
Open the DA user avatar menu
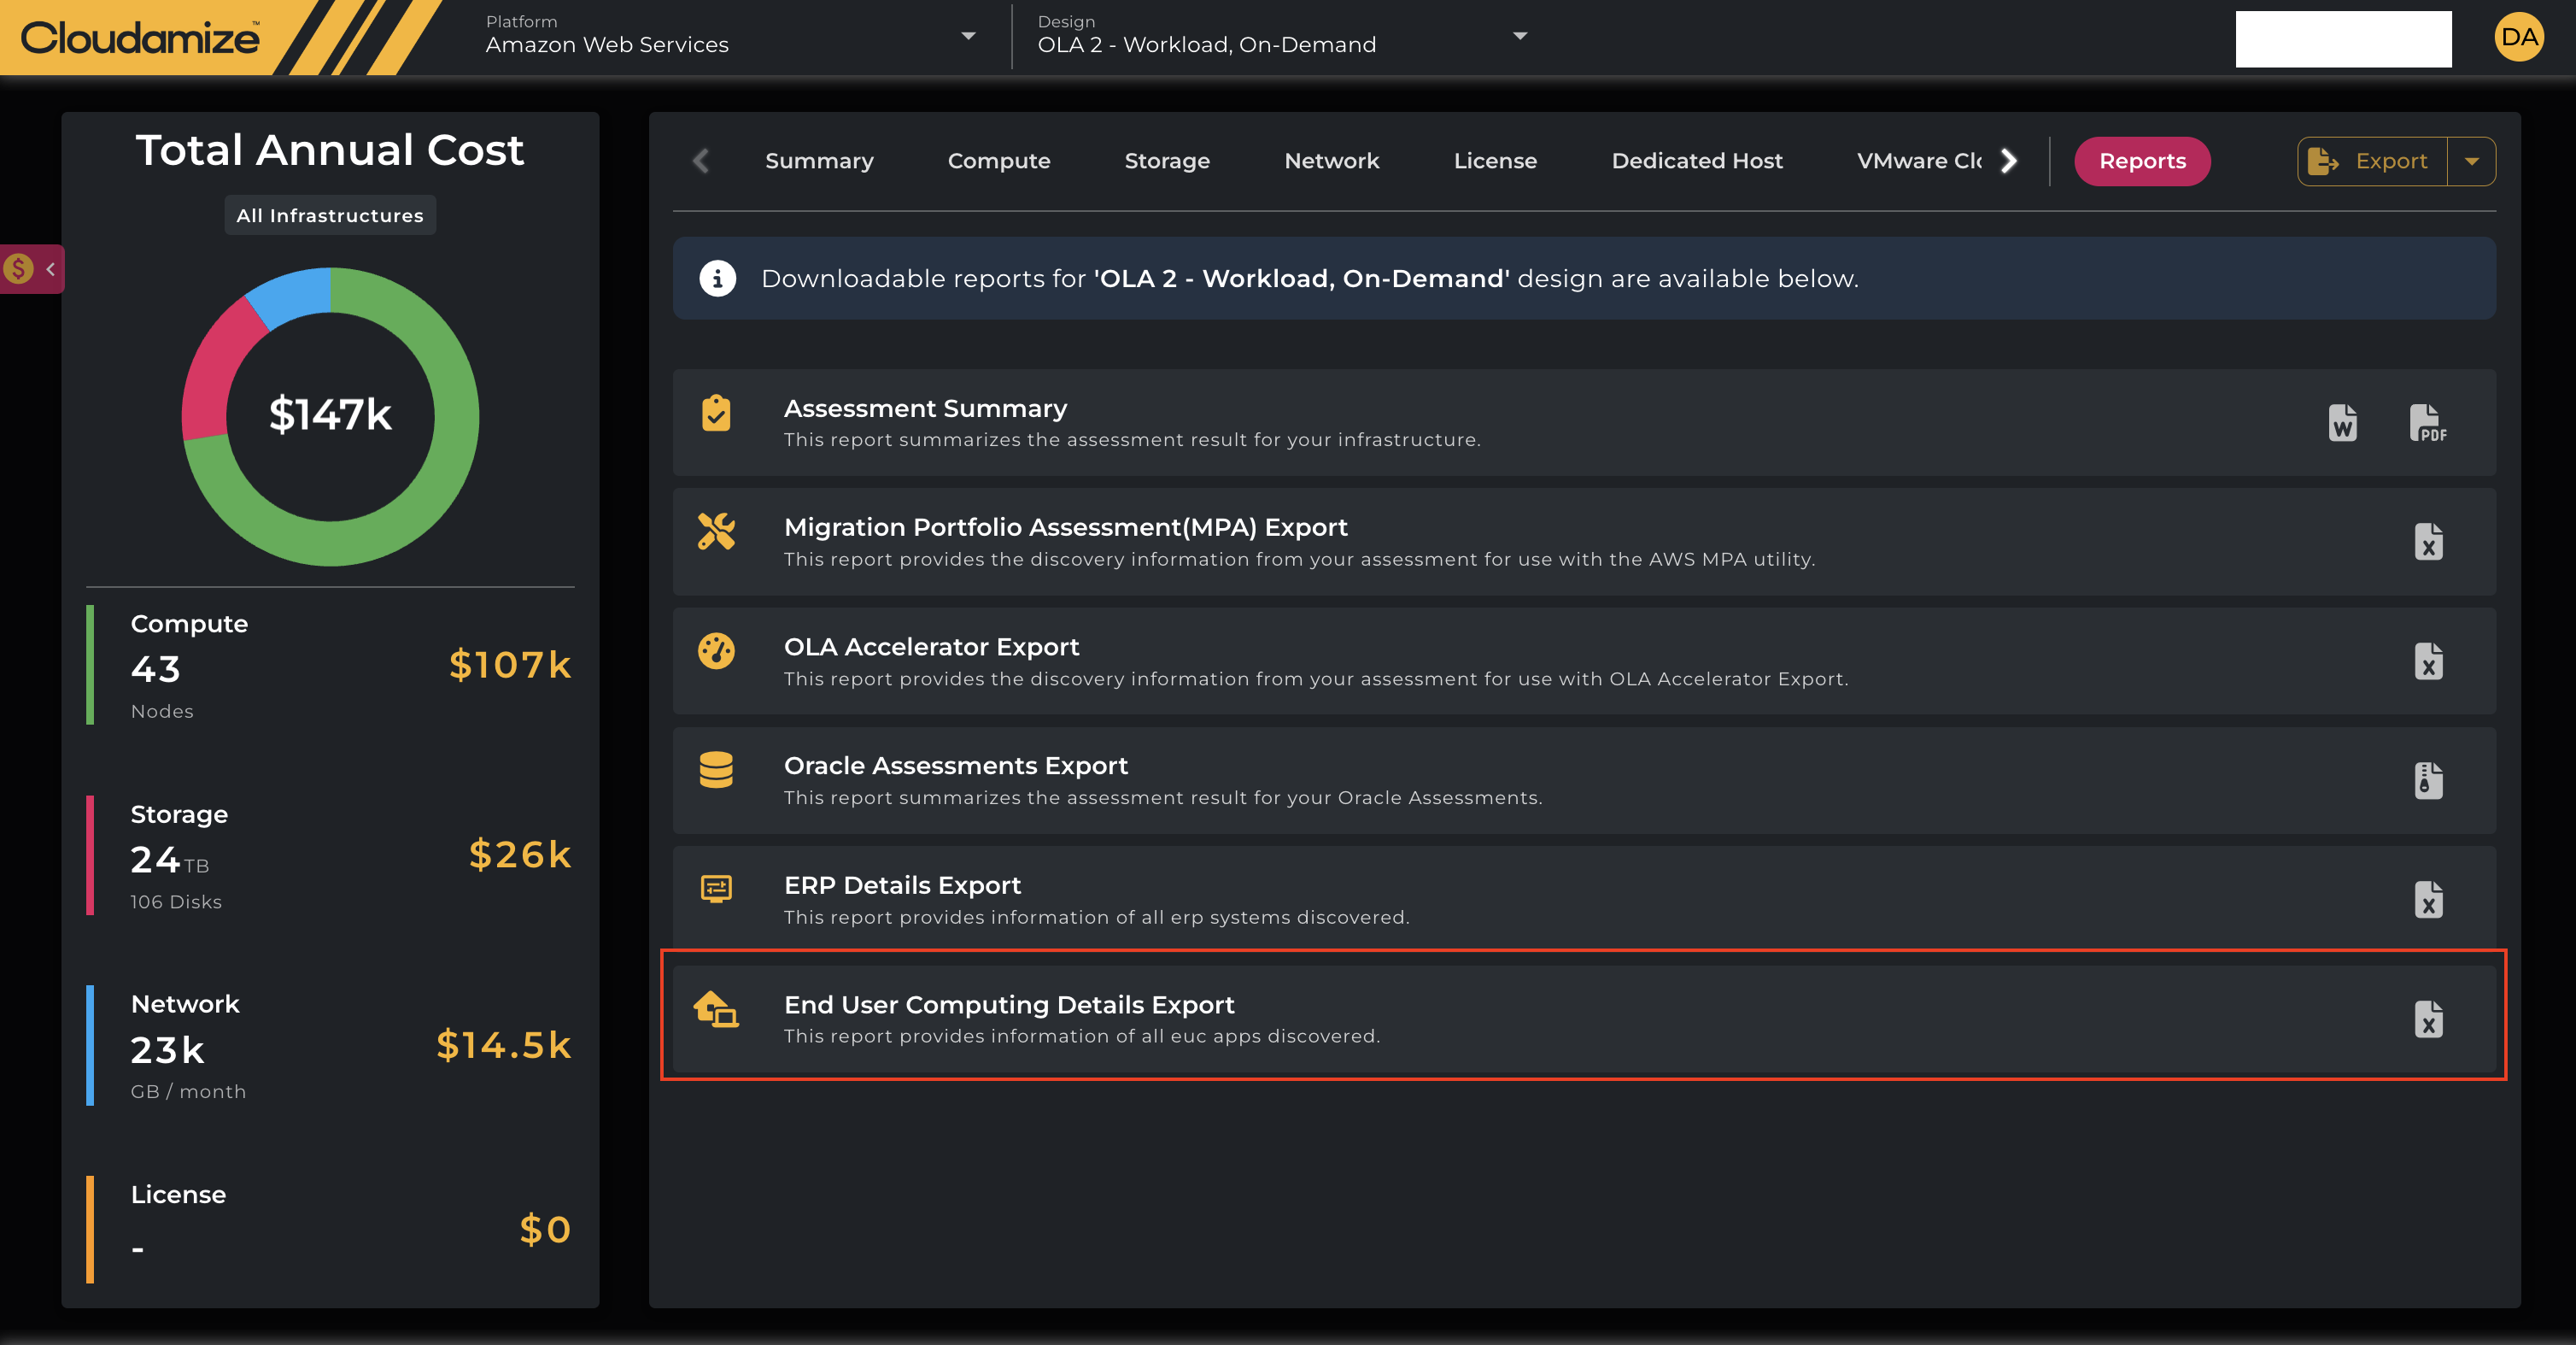pos(2518,38)
